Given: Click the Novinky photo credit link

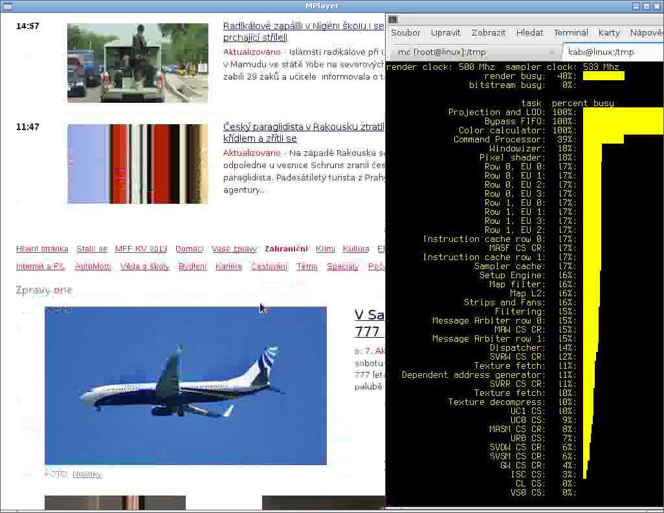Looking at the screenshot, I should click(87, 474).
